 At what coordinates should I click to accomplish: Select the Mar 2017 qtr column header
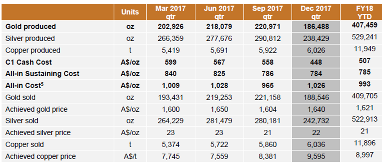coord(170,12)
